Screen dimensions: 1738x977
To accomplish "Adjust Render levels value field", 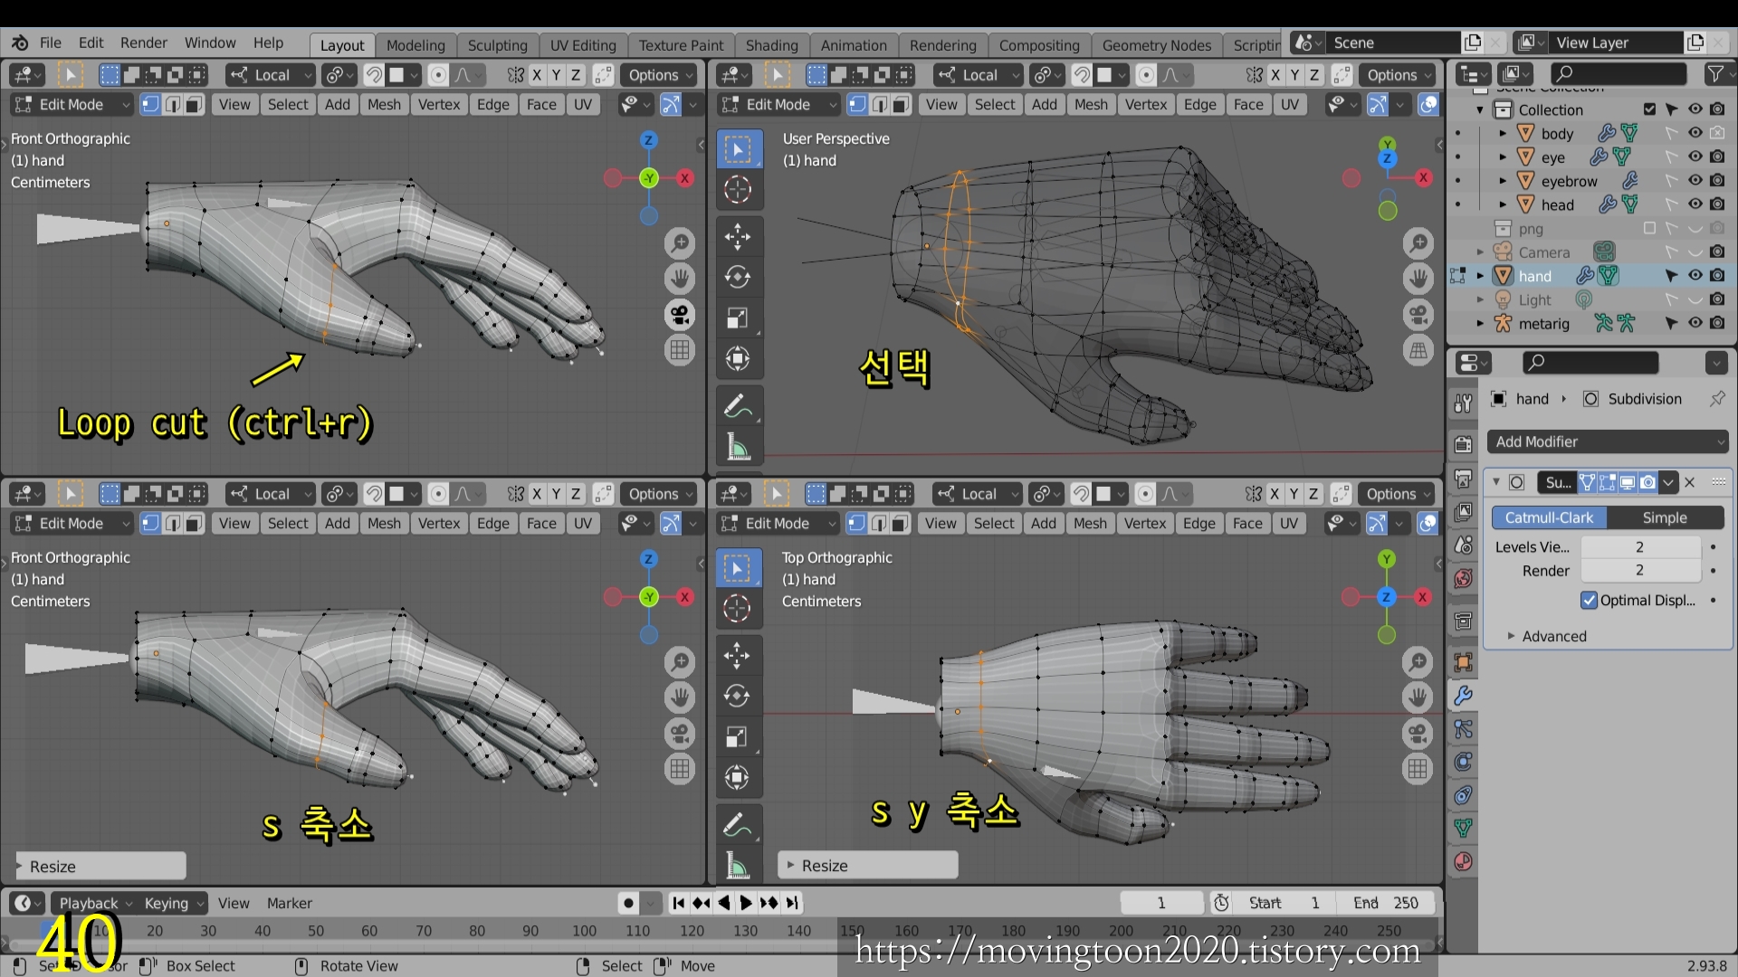I will coord(1640,570).
